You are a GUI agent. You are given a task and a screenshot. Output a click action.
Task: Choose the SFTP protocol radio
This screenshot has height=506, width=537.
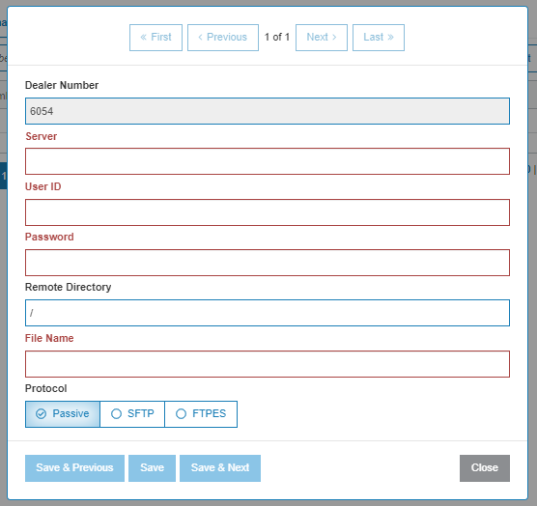[x=132, y=414]
